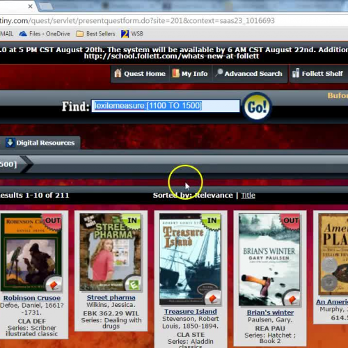Click the Robinson Crusoe book cover
The image size is (348, 348).
coord(31,253)
